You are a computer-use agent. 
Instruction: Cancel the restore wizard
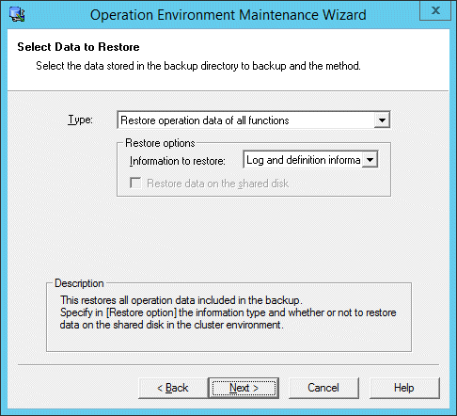click(x=323, y=388)
